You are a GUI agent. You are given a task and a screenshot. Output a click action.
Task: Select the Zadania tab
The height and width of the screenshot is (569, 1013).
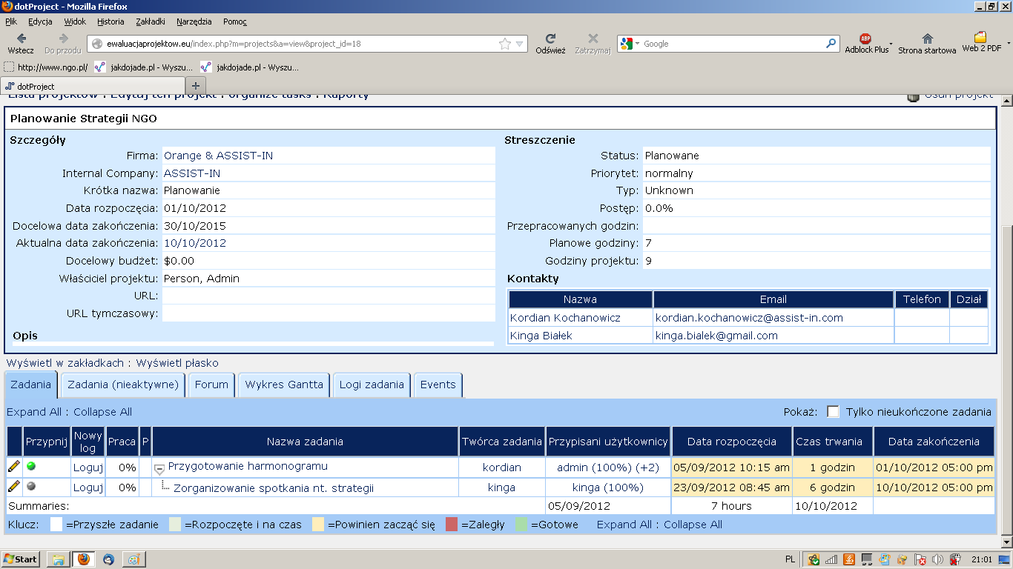click(x=31, y=385)
